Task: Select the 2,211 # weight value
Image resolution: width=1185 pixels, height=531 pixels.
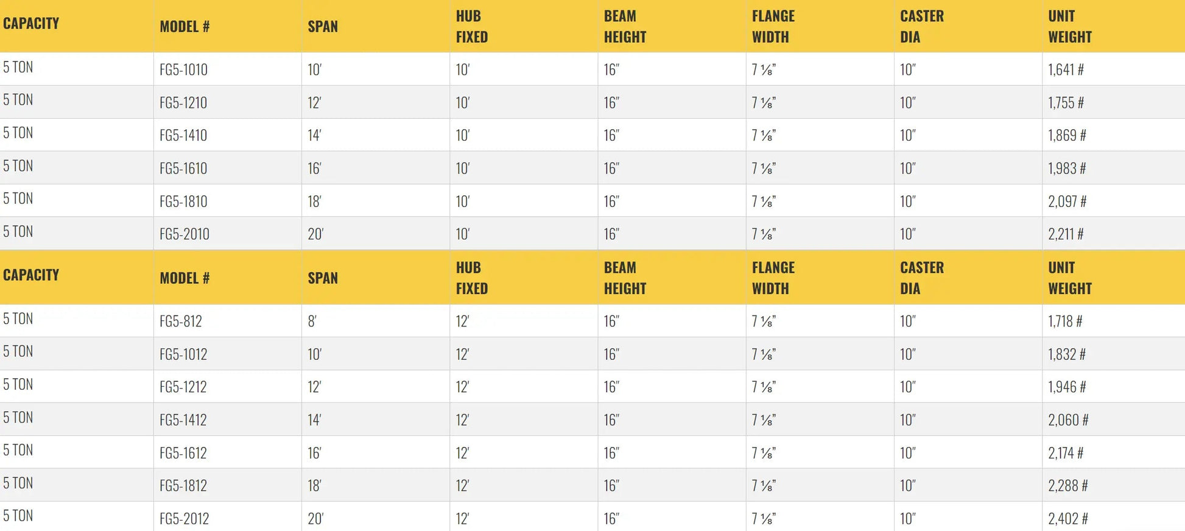Action: [1066, 234]
